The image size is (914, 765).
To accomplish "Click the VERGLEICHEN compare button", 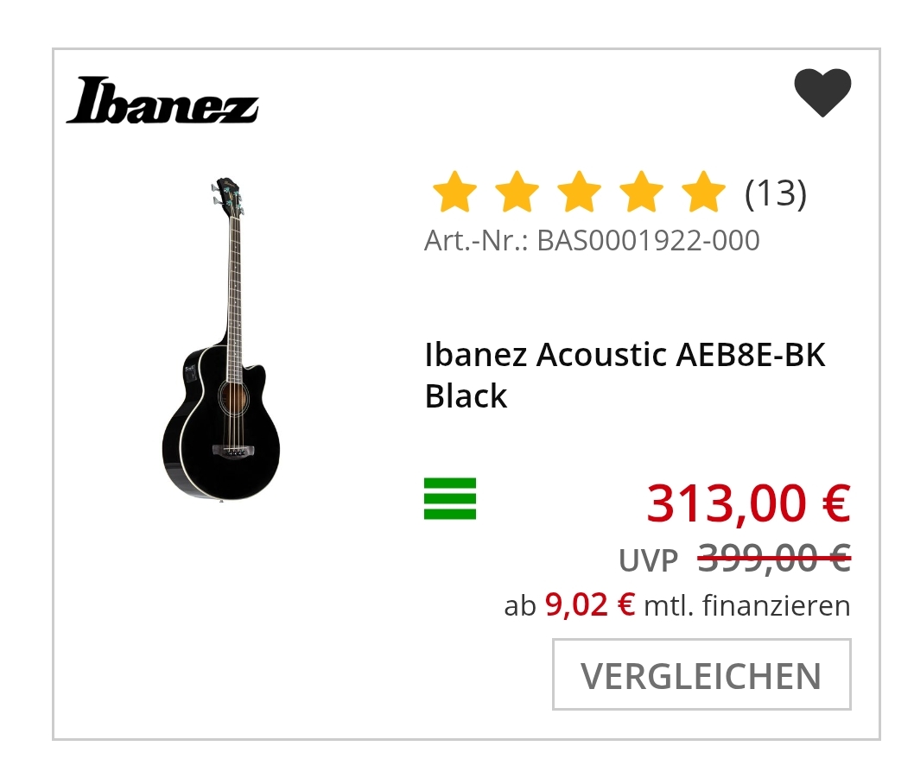I will click(x=701, y=674).
